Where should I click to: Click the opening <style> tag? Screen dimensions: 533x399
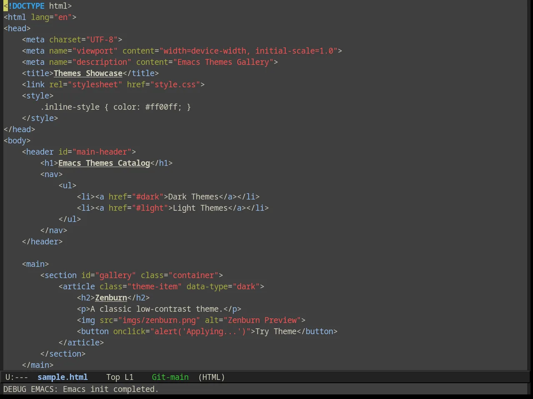[37, 96]
